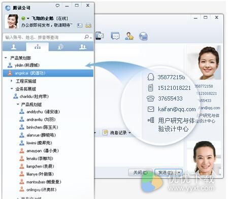This screenshot has height=199, width=228.
Task: Minimize the 腾讯公司 main panel
Action: coord(67,6)
